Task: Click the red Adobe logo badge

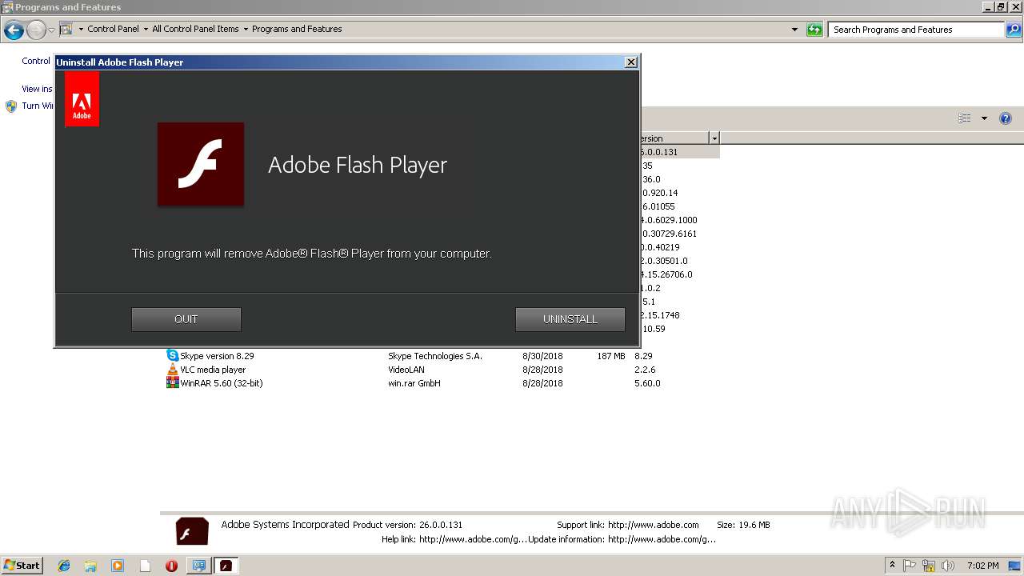Action: point(82,99)
